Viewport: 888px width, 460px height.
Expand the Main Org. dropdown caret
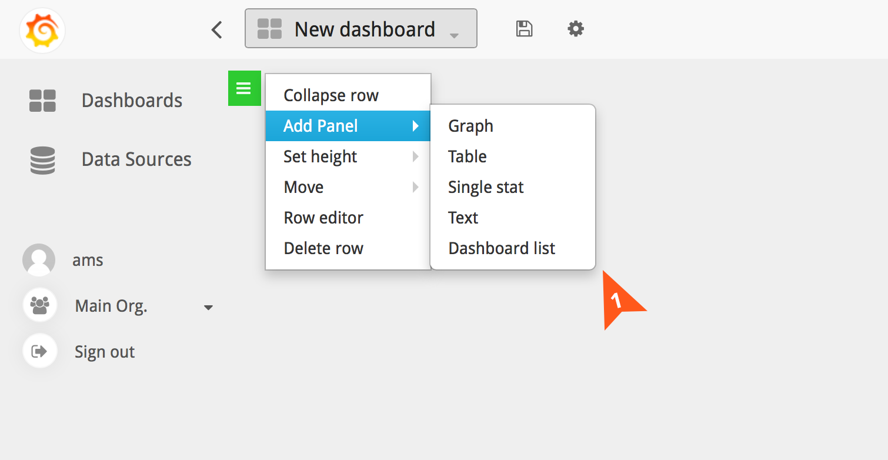(208, 308)
